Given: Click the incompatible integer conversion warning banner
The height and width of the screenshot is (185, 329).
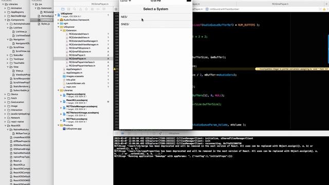Looking at the screenshot, I should 292,69.
